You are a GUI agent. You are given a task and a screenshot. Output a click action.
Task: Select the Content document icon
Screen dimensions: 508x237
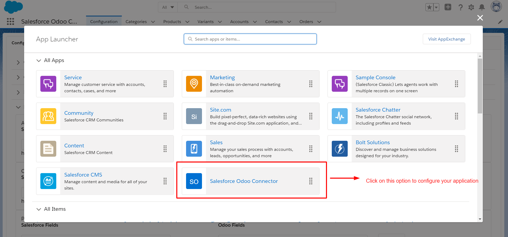[x=48, y=149]
